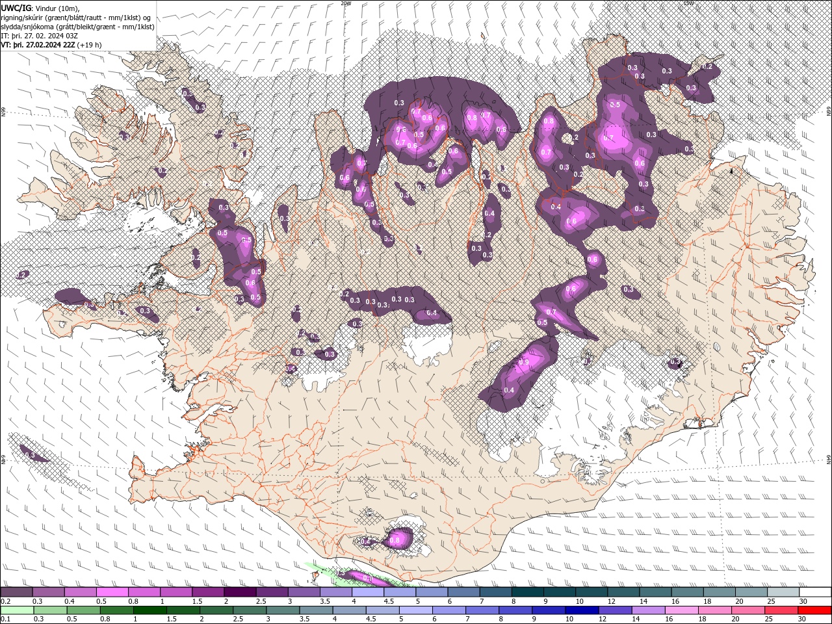Select the lower legend swatch between 20 and 25
832x624 pixels.
(749, 610)
